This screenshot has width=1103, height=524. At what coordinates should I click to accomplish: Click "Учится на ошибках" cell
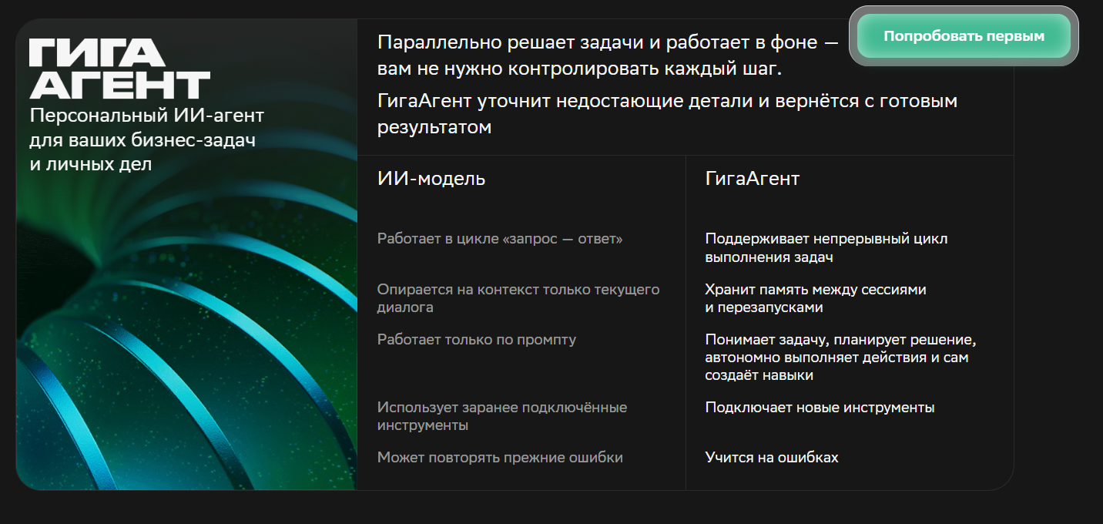(772, 458)
